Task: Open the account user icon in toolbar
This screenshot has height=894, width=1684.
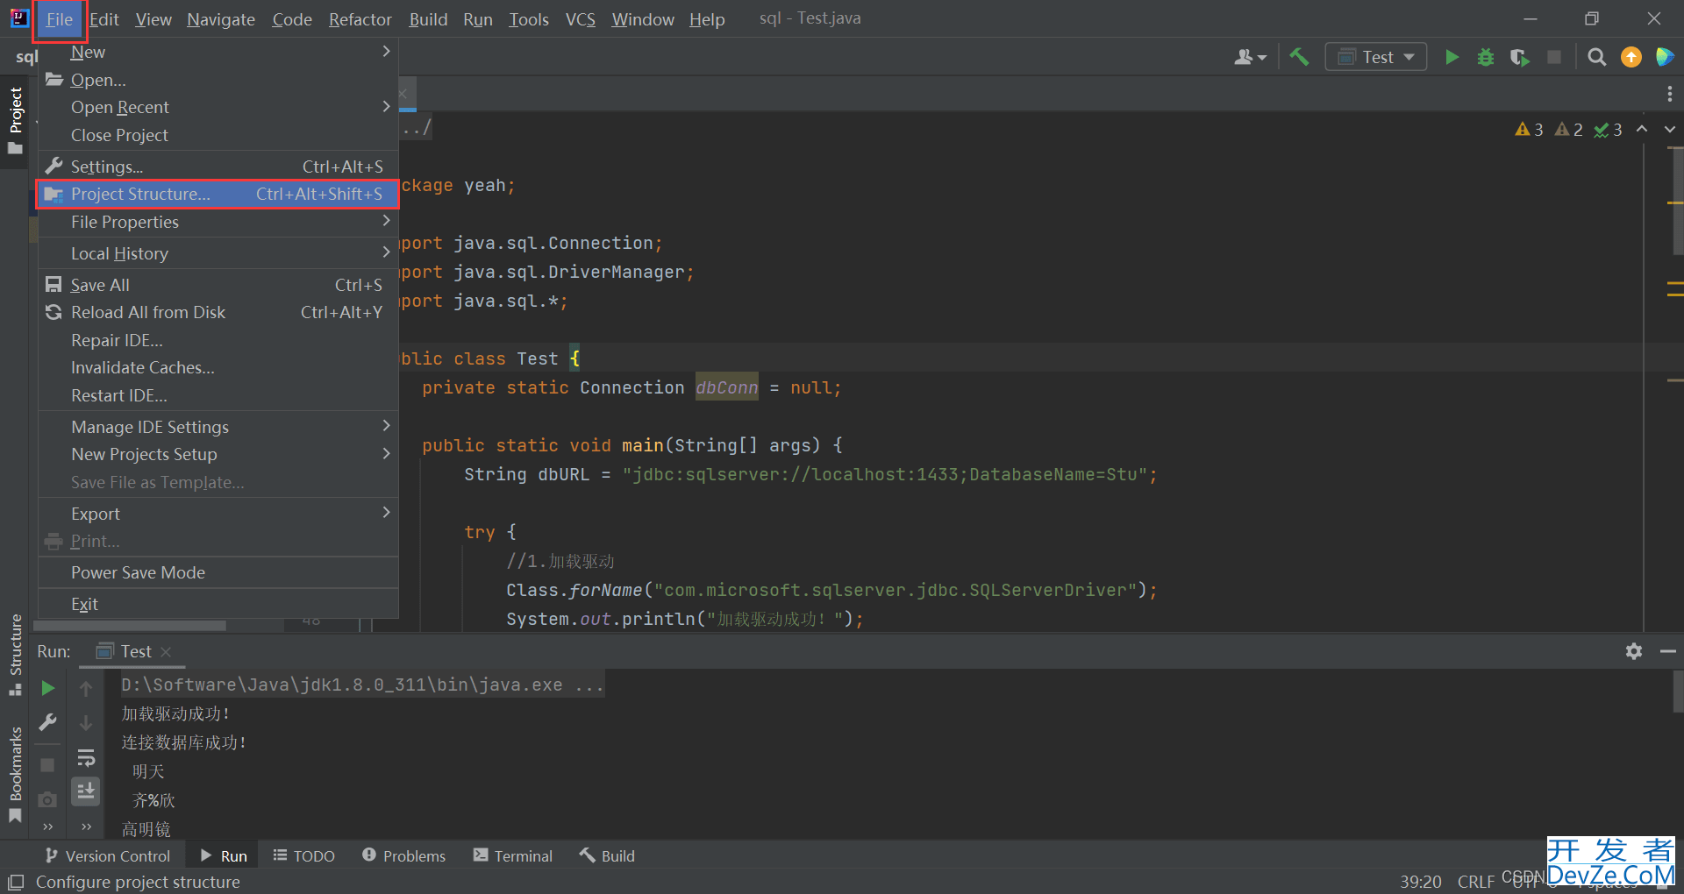Action: pos(1249,57)
